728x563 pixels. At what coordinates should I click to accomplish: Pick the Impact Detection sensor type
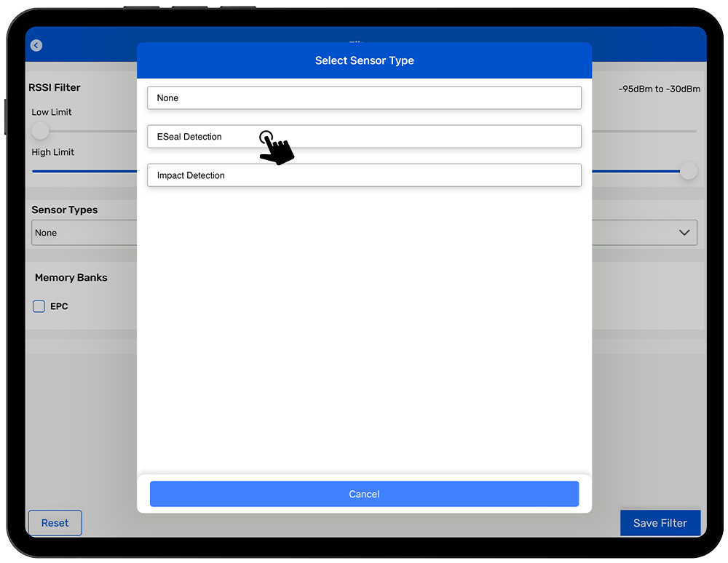click(x=364, y=175)
